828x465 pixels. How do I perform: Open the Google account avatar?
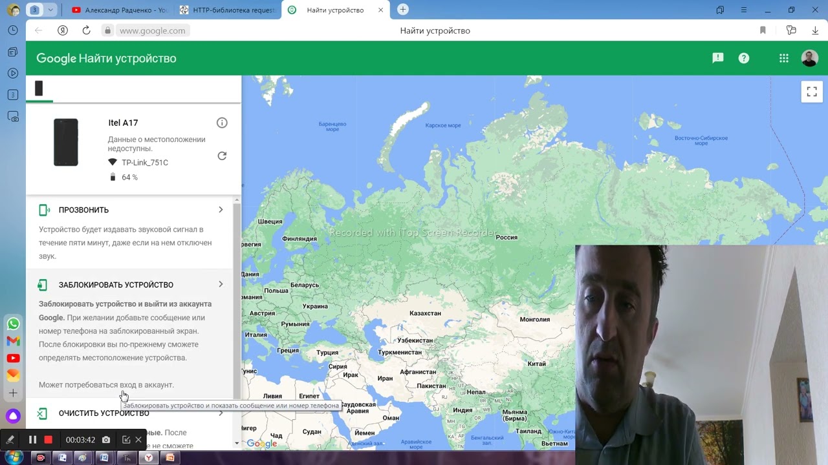[809, 58]
